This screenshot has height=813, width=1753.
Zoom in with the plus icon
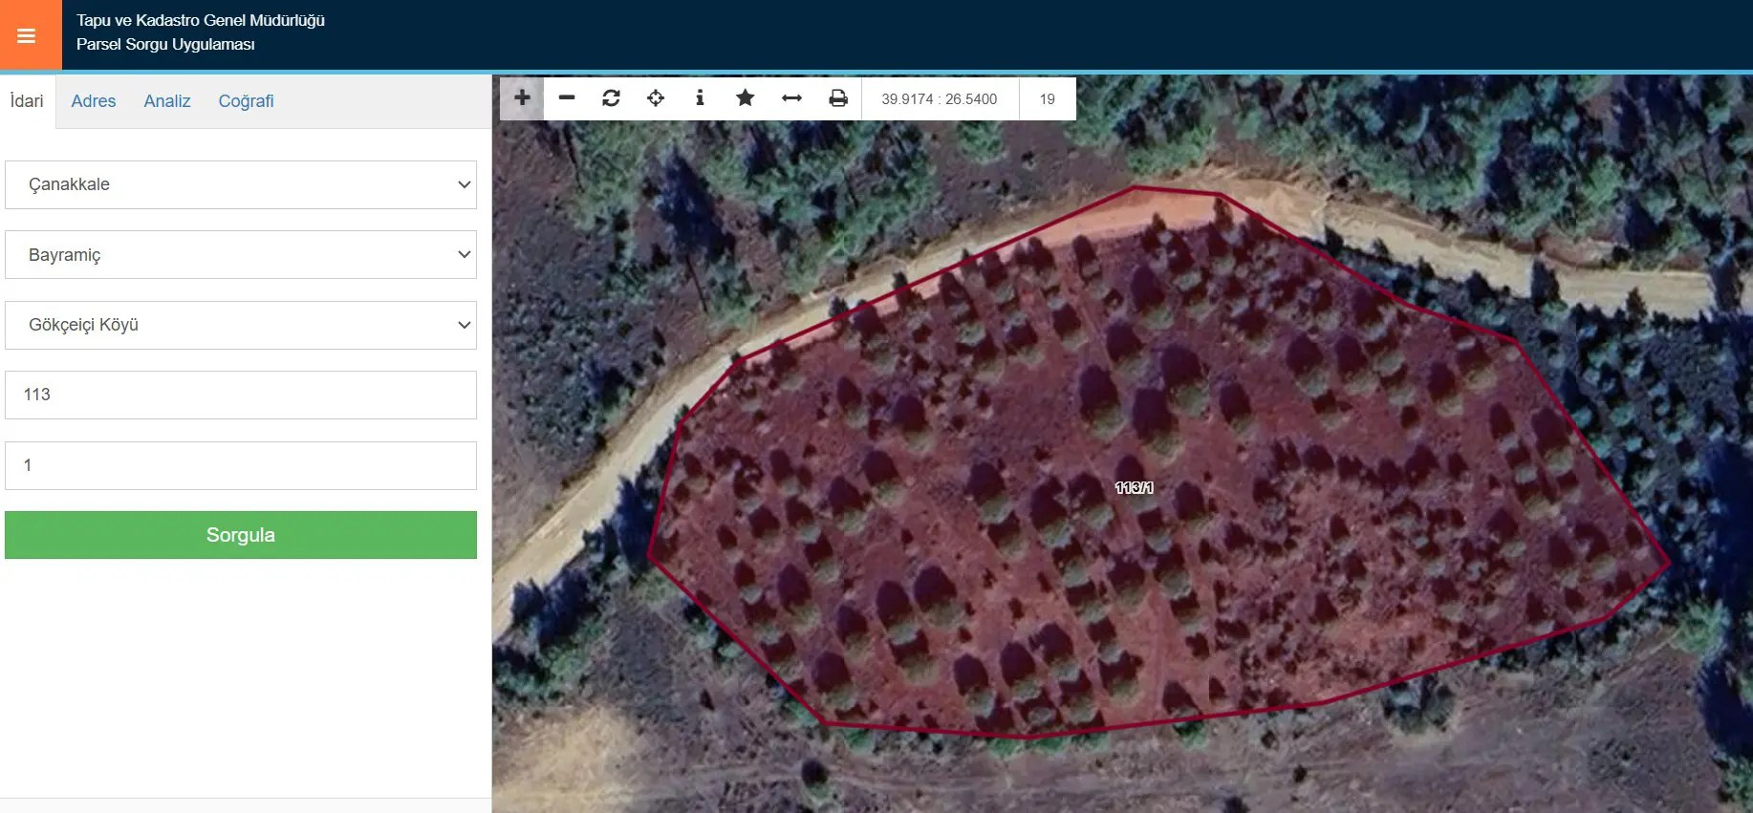pyautogui.click(x=522, y=97)
